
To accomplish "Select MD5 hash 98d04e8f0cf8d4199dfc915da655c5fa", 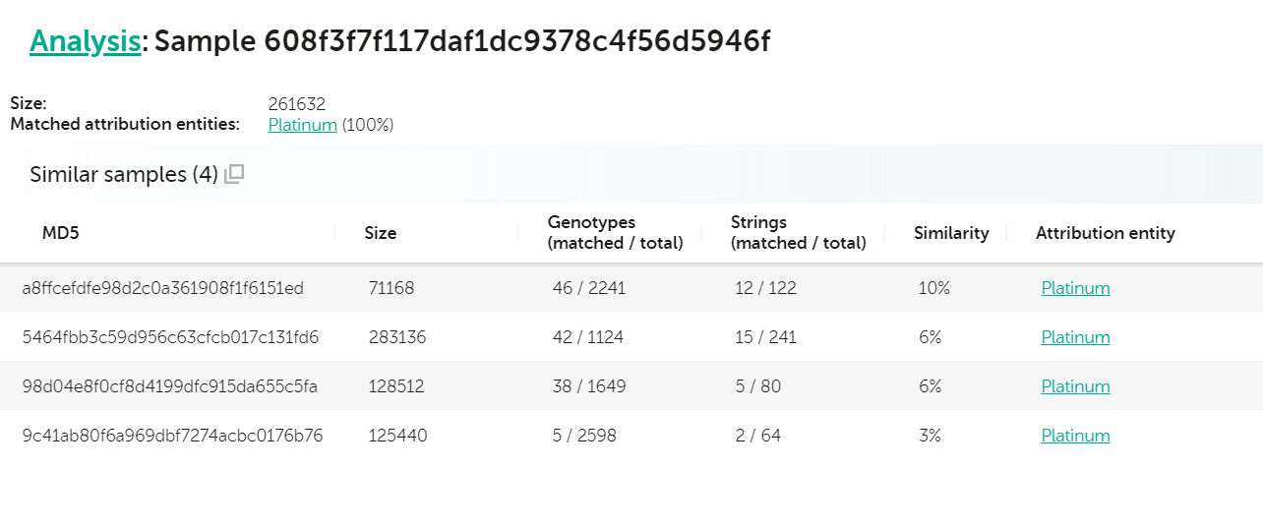I will coord(169,386).
